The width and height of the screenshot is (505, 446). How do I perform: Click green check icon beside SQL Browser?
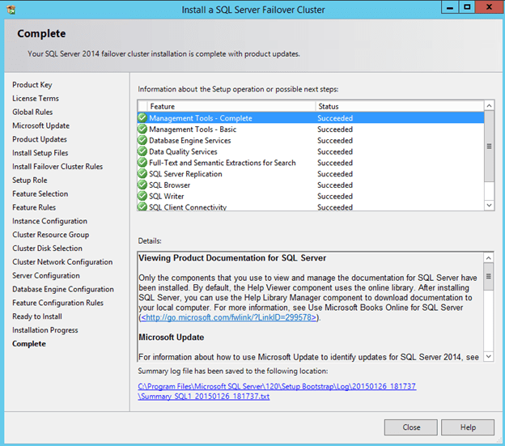pyautogui.click(x=142, y=185)
